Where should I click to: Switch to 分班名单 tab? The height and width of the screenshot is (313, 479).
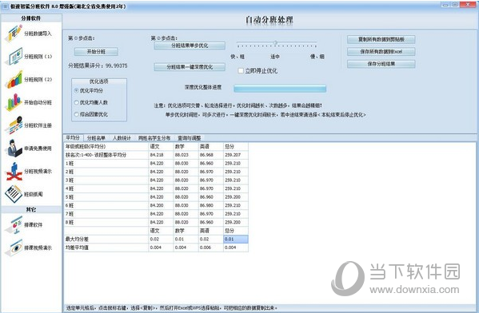pyautogui.click(x=96, y=138)
